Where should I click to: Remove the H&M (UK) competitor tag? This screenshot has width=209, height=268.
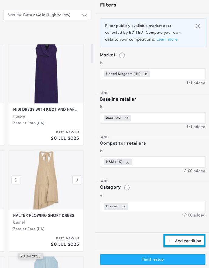(128, 162)
